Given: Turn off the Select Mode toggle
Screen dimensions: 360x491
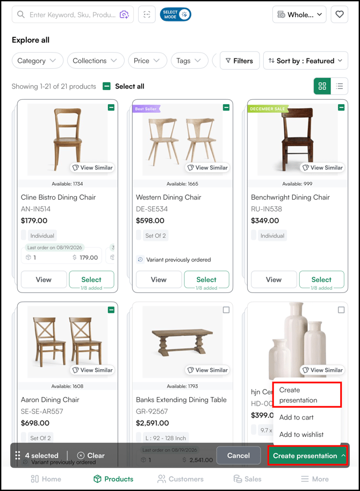Looking at the screenshot, I should click(176, 14).
